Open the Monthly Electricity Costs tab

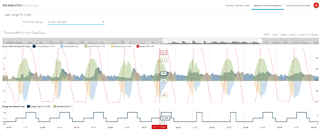tap(238, 6)
